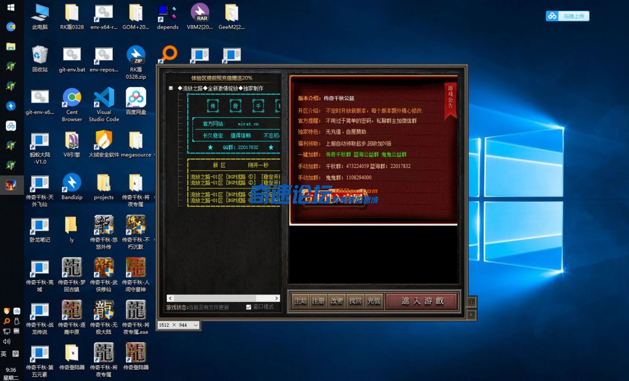This screenshot has height=381, width=629.
Task: Click the 主站 button in launcher
Action: [300, 301]
